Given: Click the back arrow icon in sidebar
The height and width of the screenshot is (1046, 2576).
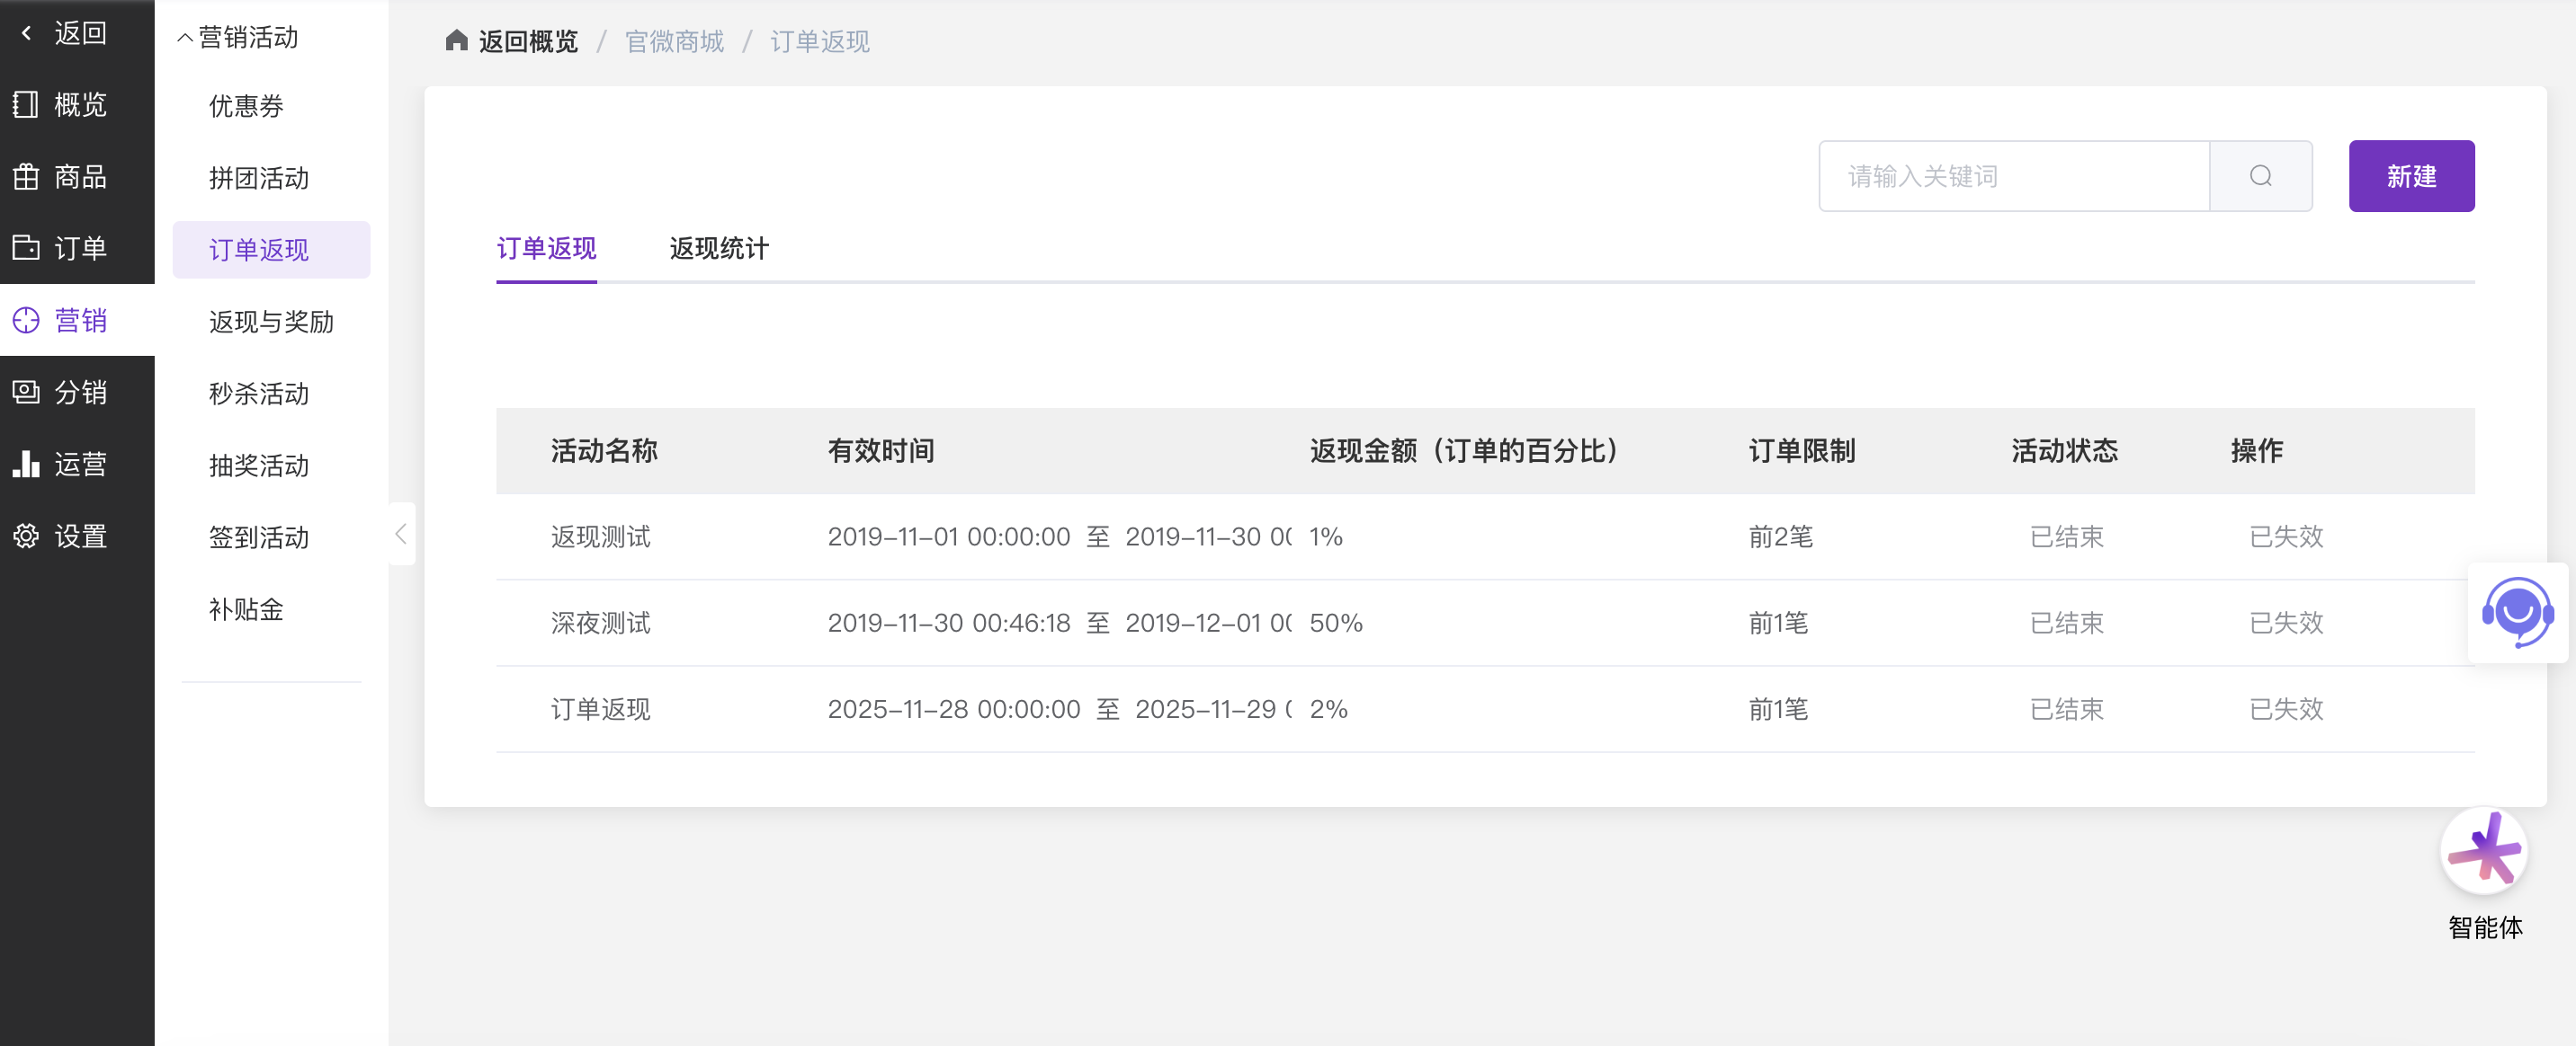Looking at the screenshot, I should click(27, 33).
